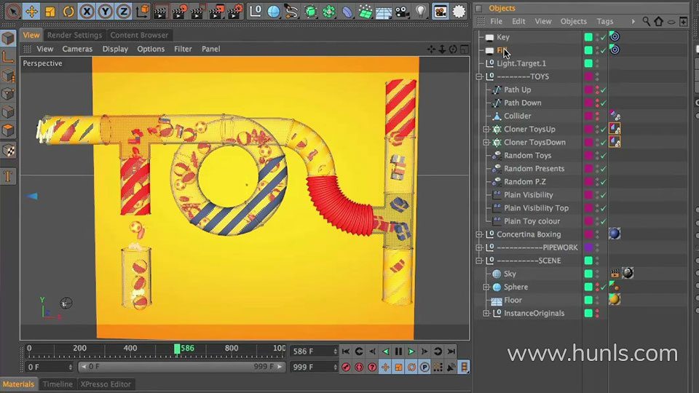Viewport: 699px width, 393px height.
Task: Toggle the Z axis lock
Action: click(123, 11)
